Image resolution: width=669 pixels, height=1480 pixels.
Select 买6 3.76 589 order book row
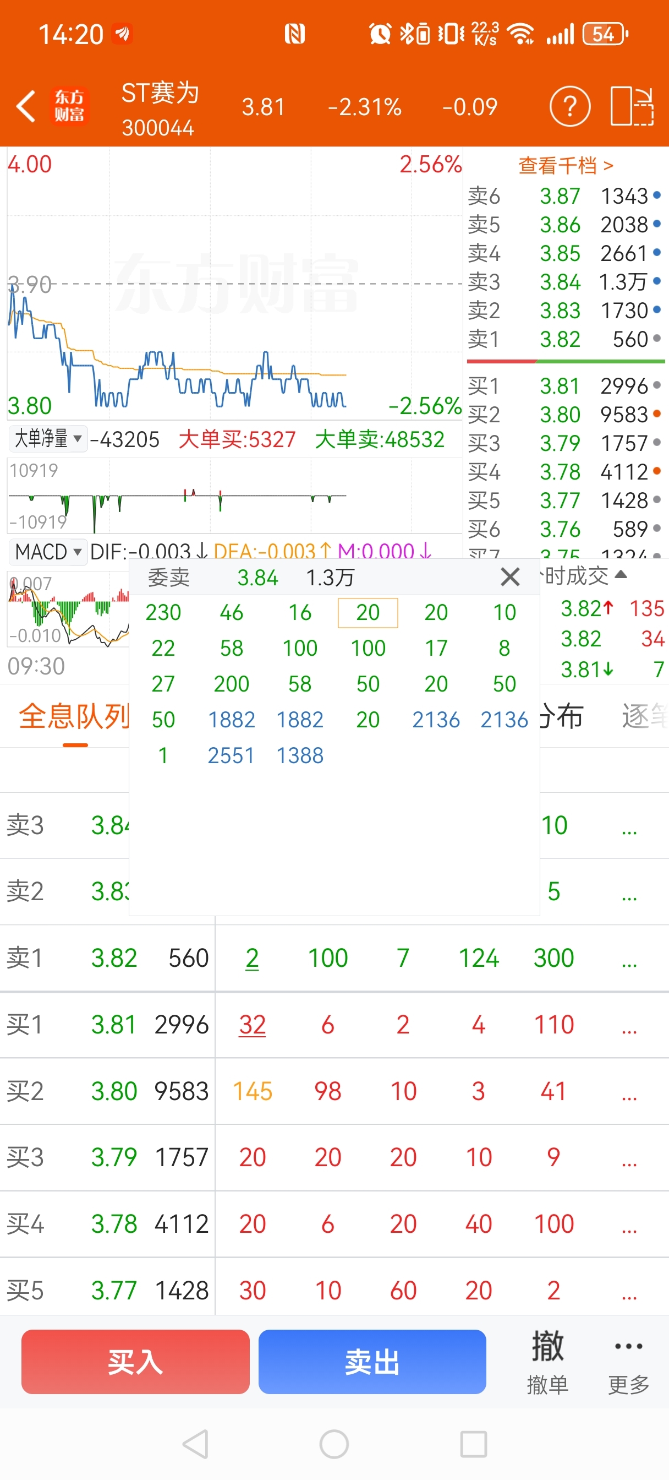tap(565, 530)
